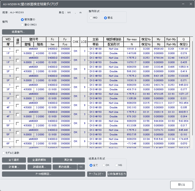The width and height of the screenshot is (195, 191).
Task: Check the selection box for wM0001 6F row
Action: [17, 142]
